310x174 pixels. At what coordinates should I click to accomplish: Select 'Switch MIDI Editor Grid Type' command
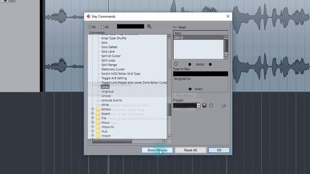point(121,74)
